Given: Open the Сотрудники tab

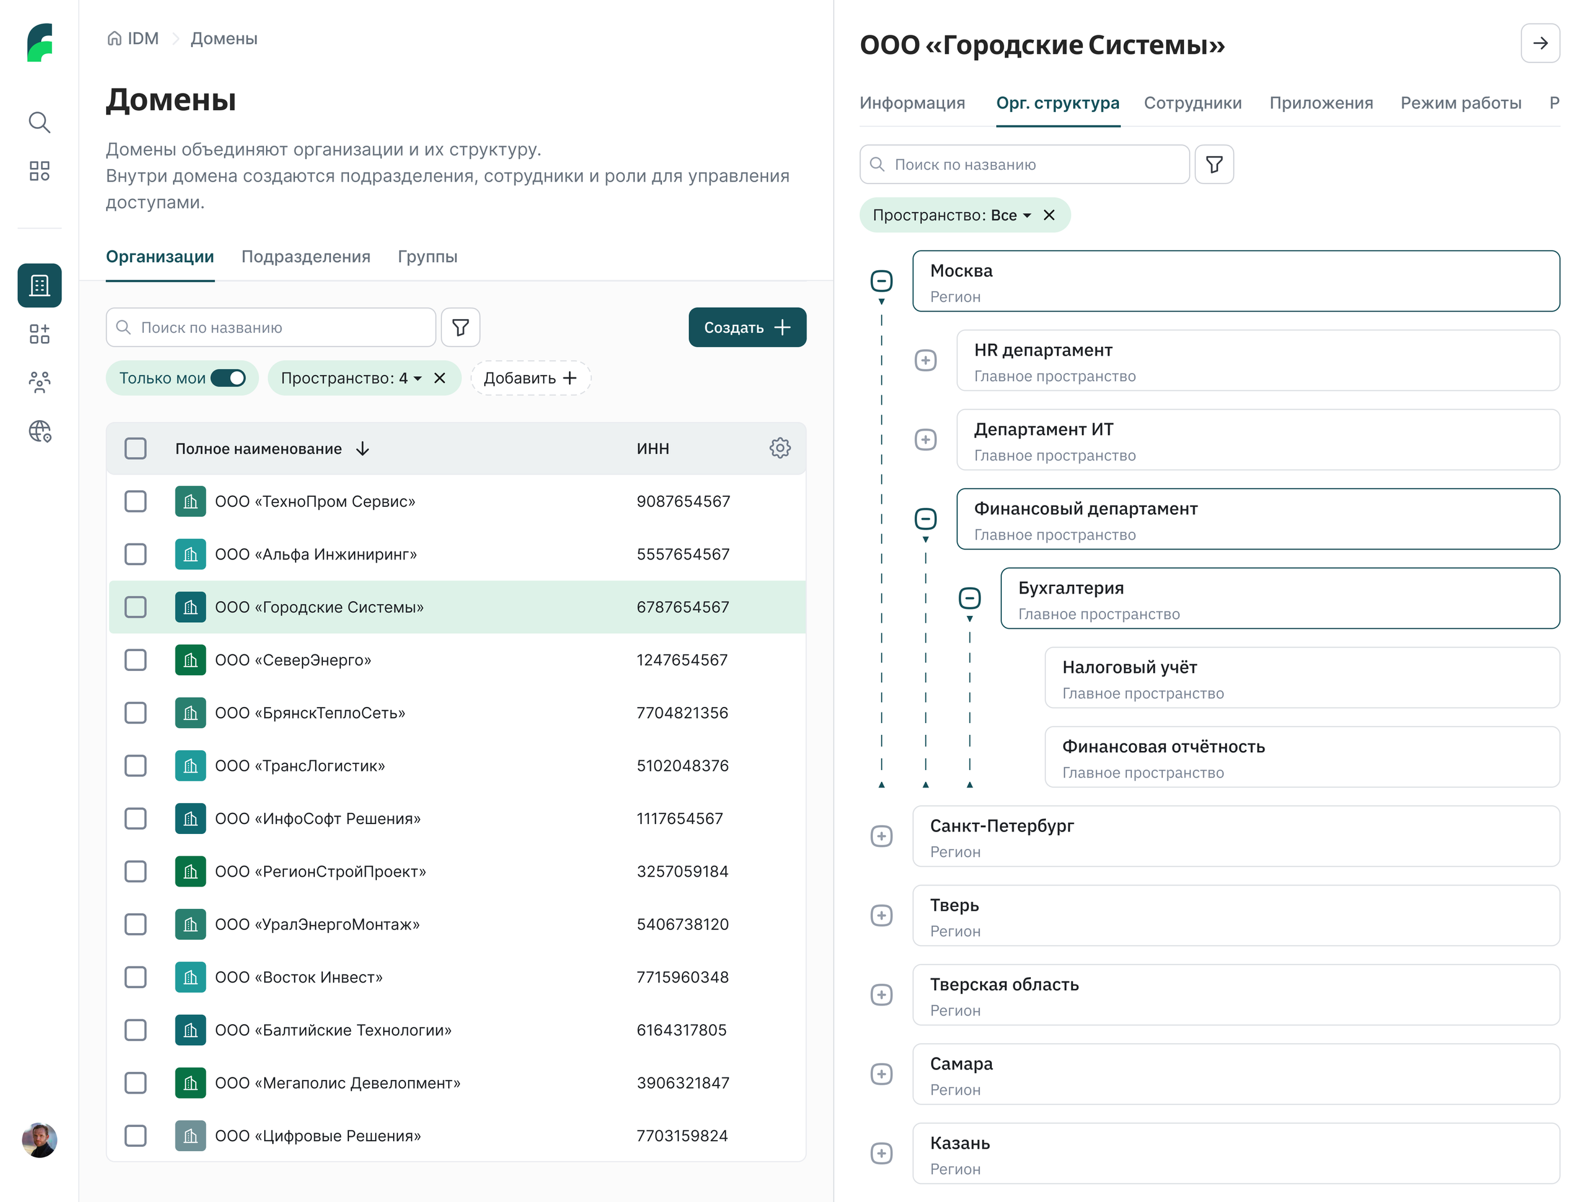Looking at the screenshot, I should point(1192,103).
